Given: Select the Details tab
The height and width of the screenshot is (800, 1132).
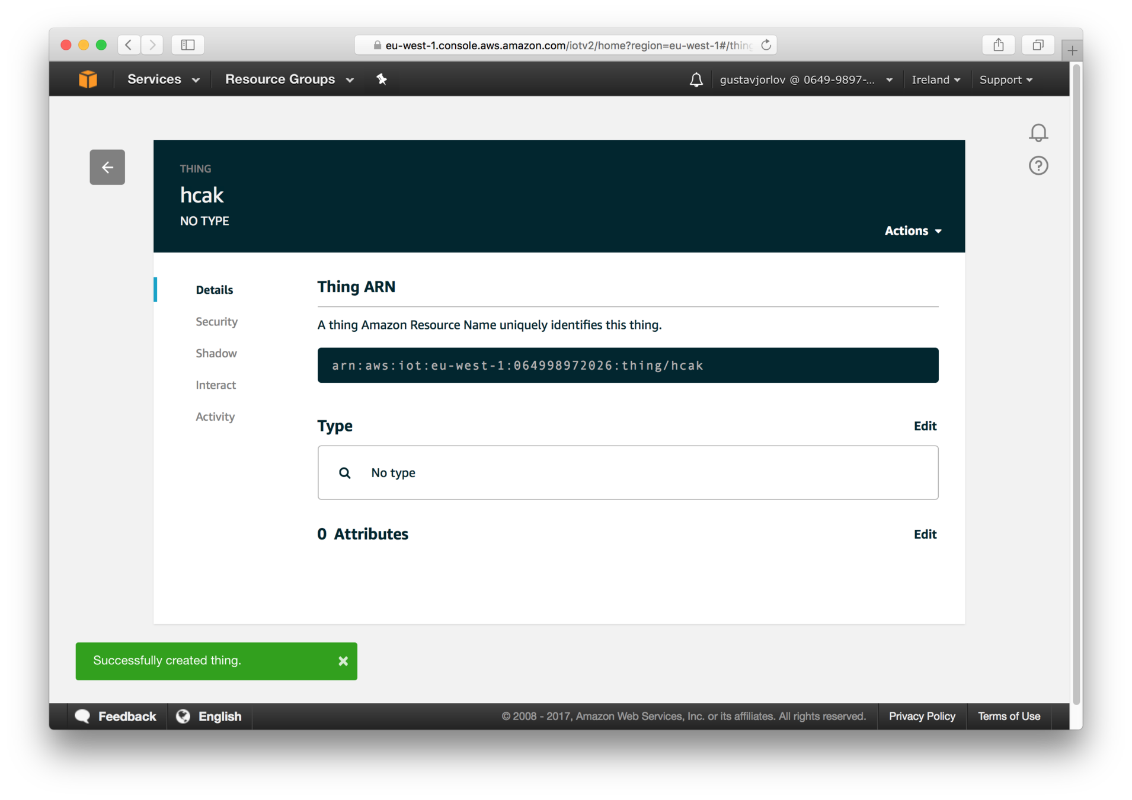Looking at the screenshot, I should click(x=215, y=290).
